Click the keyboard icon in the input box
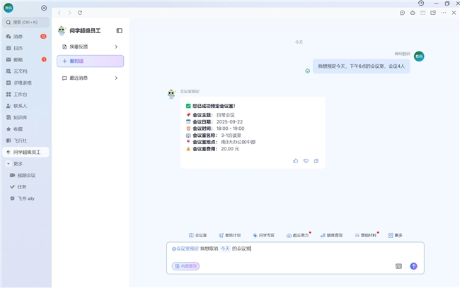This screenshot has height=288, width=460. click(x=398, y=266)
